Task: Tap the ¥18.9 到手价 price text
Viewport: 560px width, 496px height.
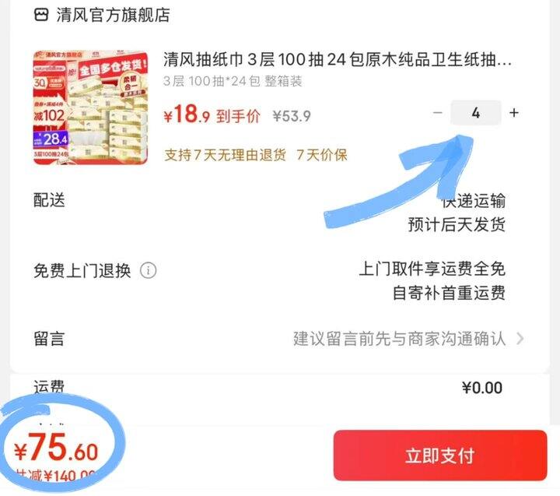Action: [212, 114]
